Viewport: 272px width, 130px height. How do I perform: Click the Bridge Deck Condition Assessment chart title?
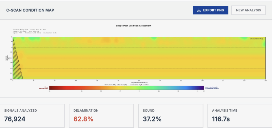point(133,26)
